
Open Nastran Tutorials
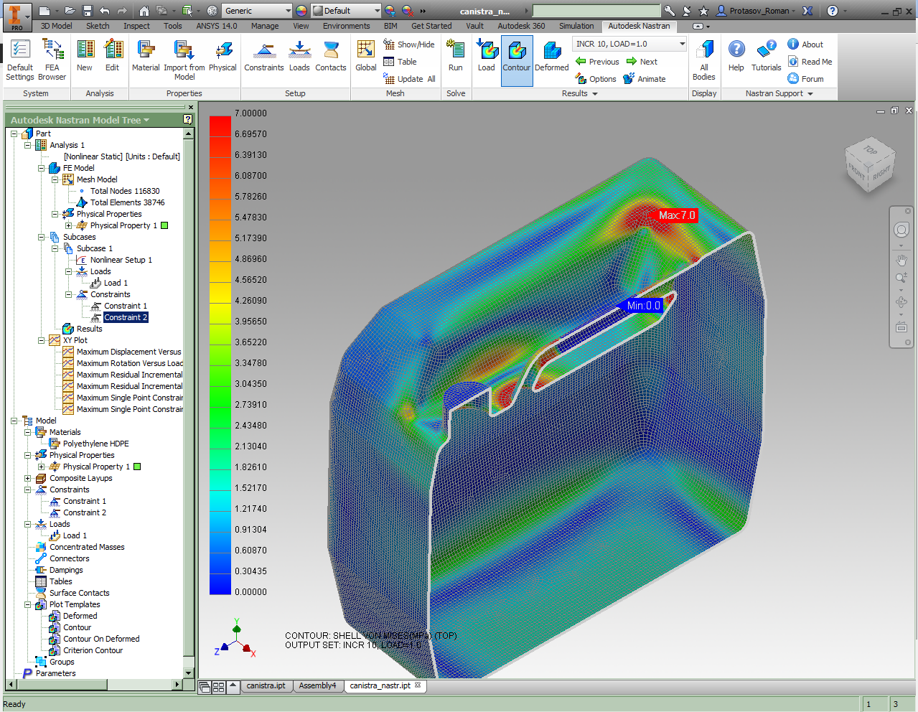(x=767, y=56)
